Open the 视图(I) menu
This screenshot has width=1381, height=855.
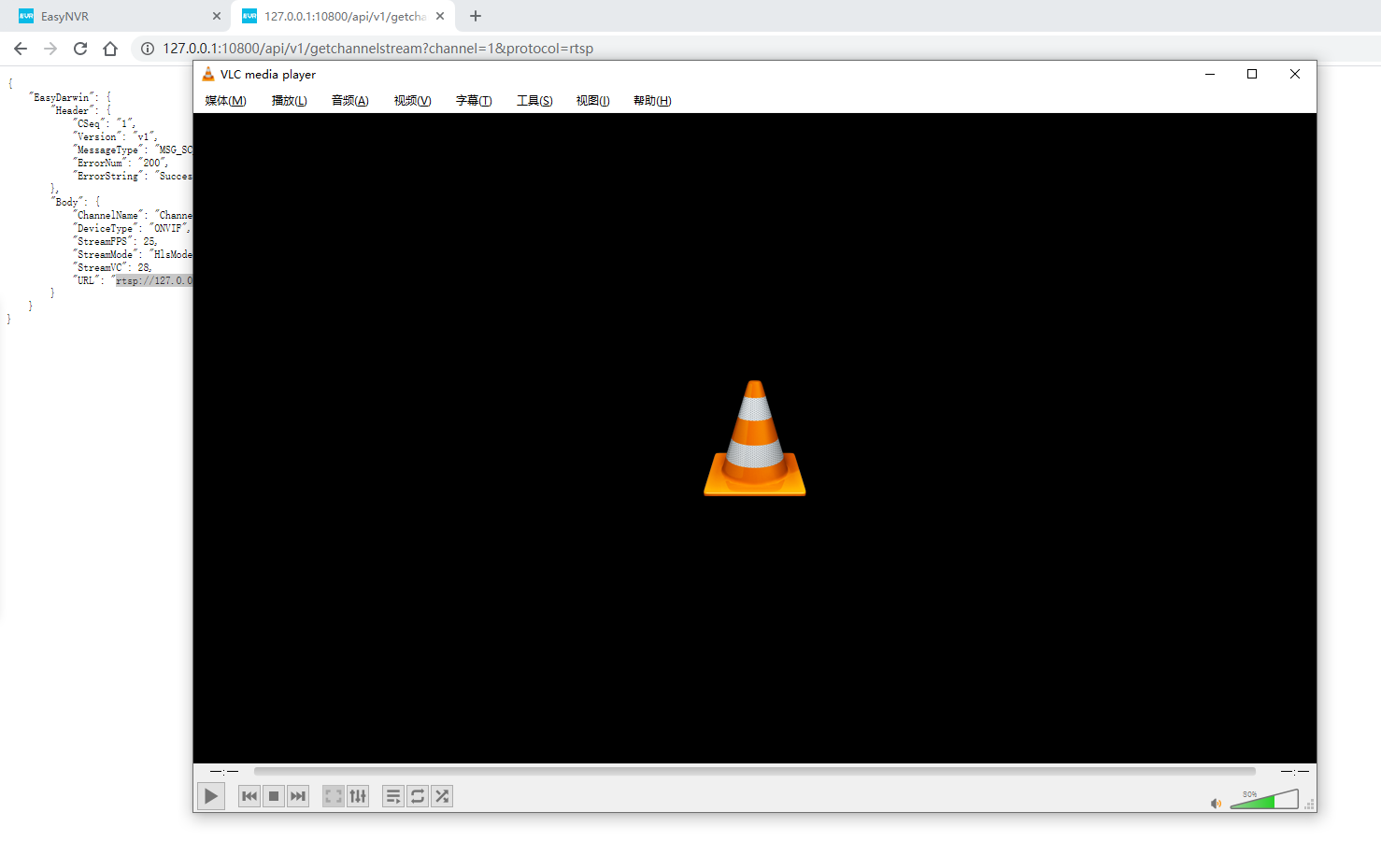click(592, 101)
